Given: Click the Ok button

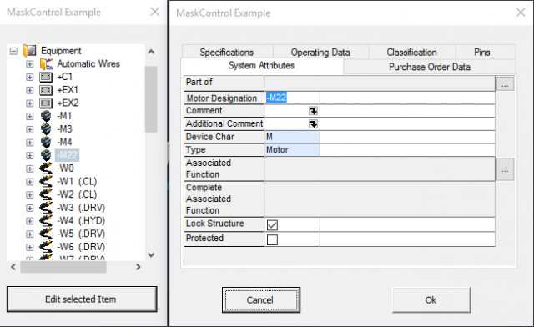Looking at the screenshot, I should 431,299.
